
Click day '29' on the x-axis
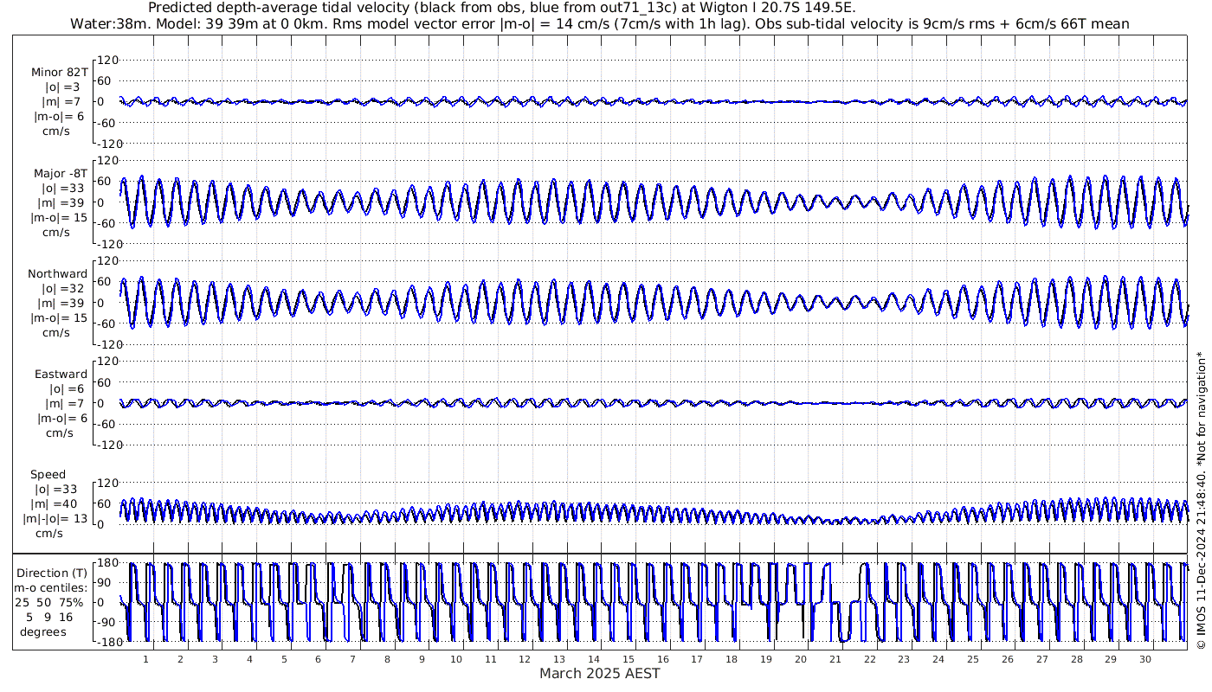[1111, 659]
